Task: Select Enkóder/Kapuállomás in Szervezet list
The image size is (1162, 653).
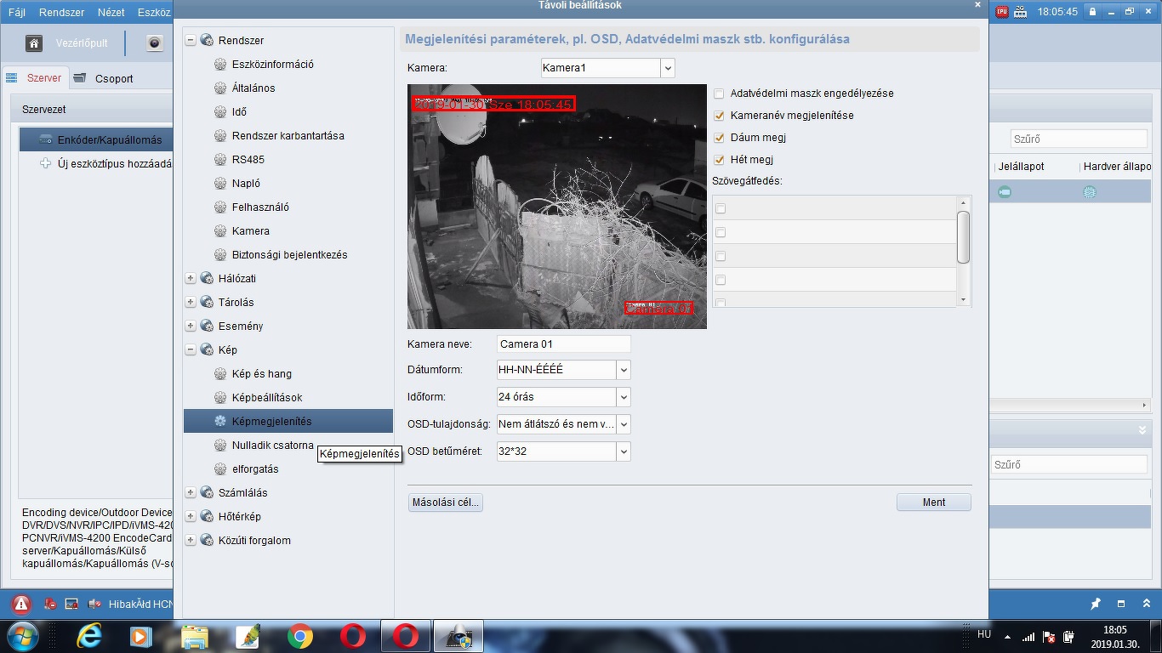Action: [x=97, y=139]
